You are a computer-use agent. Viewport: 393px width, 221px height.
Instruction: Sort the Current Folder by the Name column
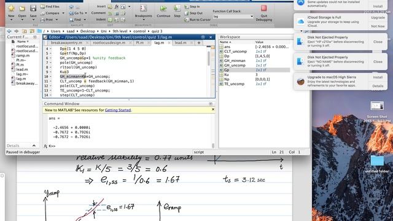point(22,42)
